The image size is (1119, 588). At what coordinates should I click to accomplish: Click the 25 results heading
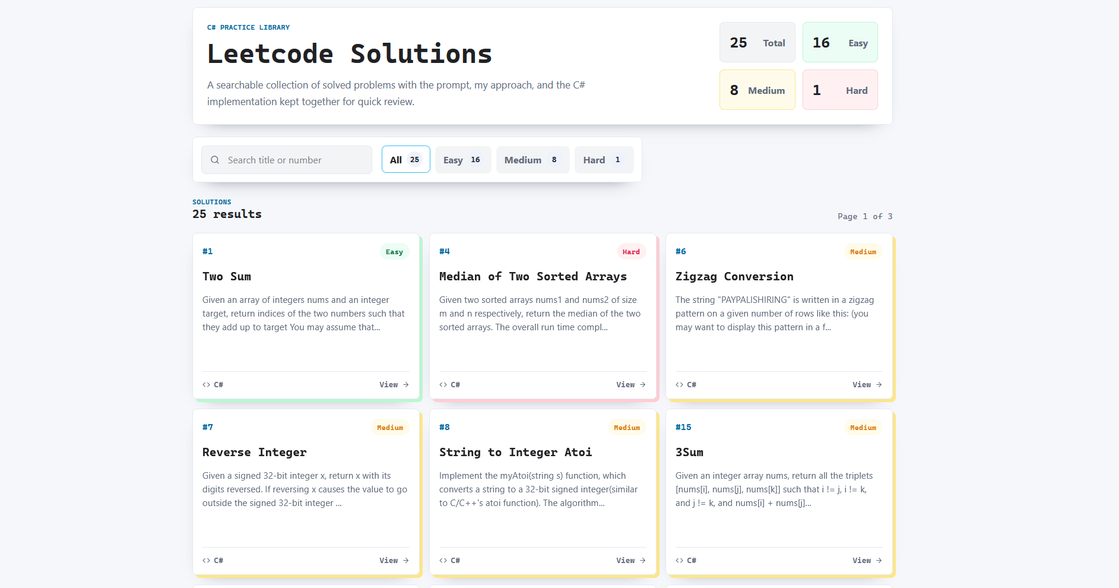coord(227,214)
